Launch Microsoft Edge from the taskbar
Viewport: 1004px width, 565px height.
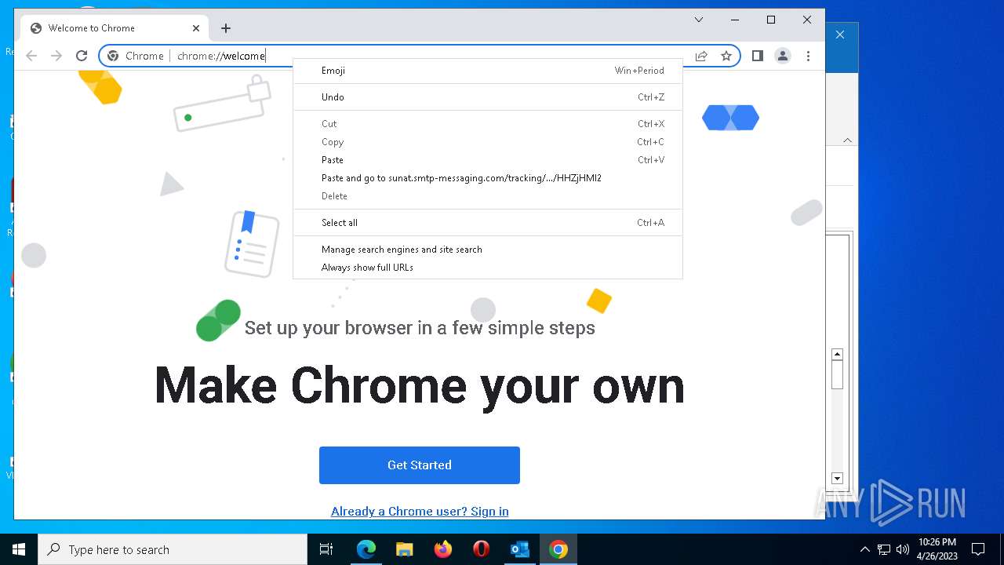click(x=366, y=549)
